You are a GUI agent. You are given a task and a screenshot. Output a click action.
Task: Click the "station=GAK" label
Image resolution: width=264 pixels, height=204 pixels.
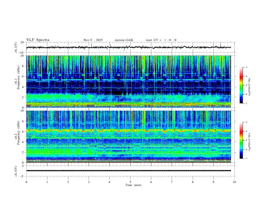point(124,40)
